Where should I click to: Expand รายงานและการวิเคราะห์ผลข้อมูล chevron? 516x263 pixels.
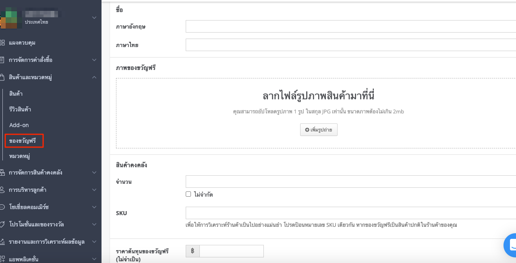pyautogui.click(x=94, y=242)
